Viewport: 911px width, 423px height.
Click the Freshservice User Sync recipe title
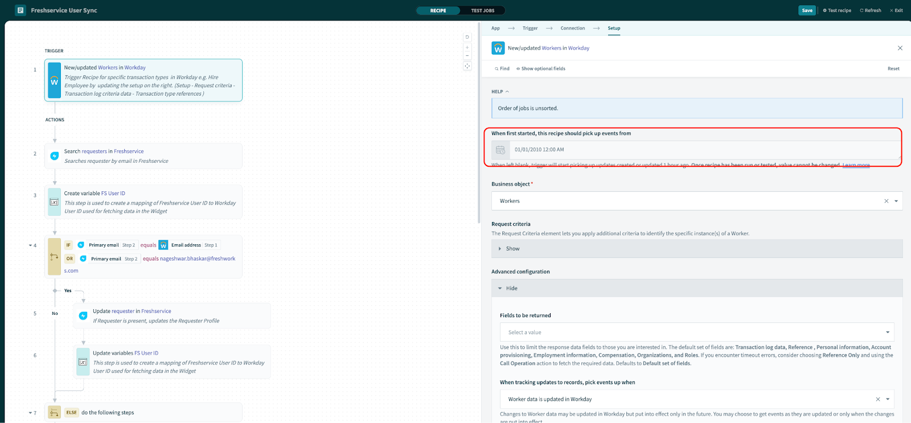tap(64, 10)
